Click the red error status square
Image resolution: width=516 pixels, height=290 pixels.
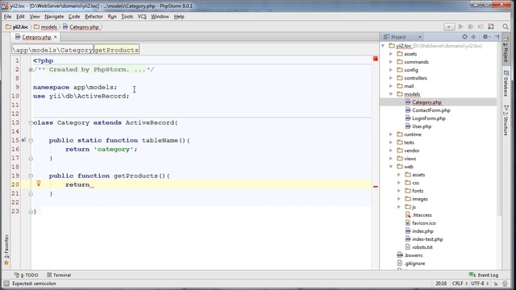375,59
